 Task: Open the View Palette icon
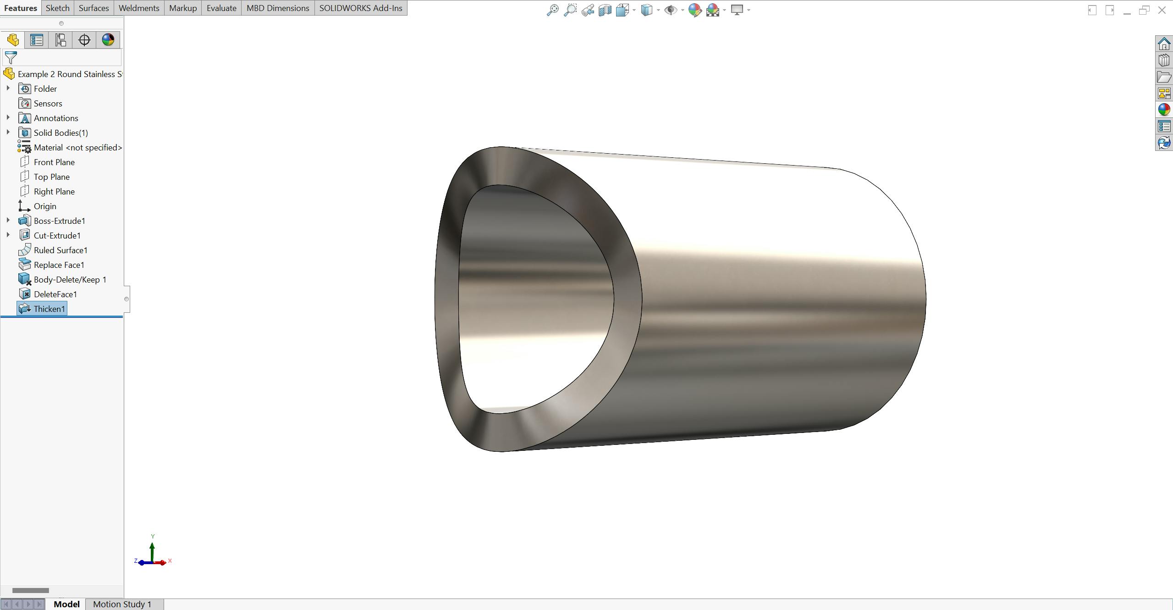pos(1164,93)
